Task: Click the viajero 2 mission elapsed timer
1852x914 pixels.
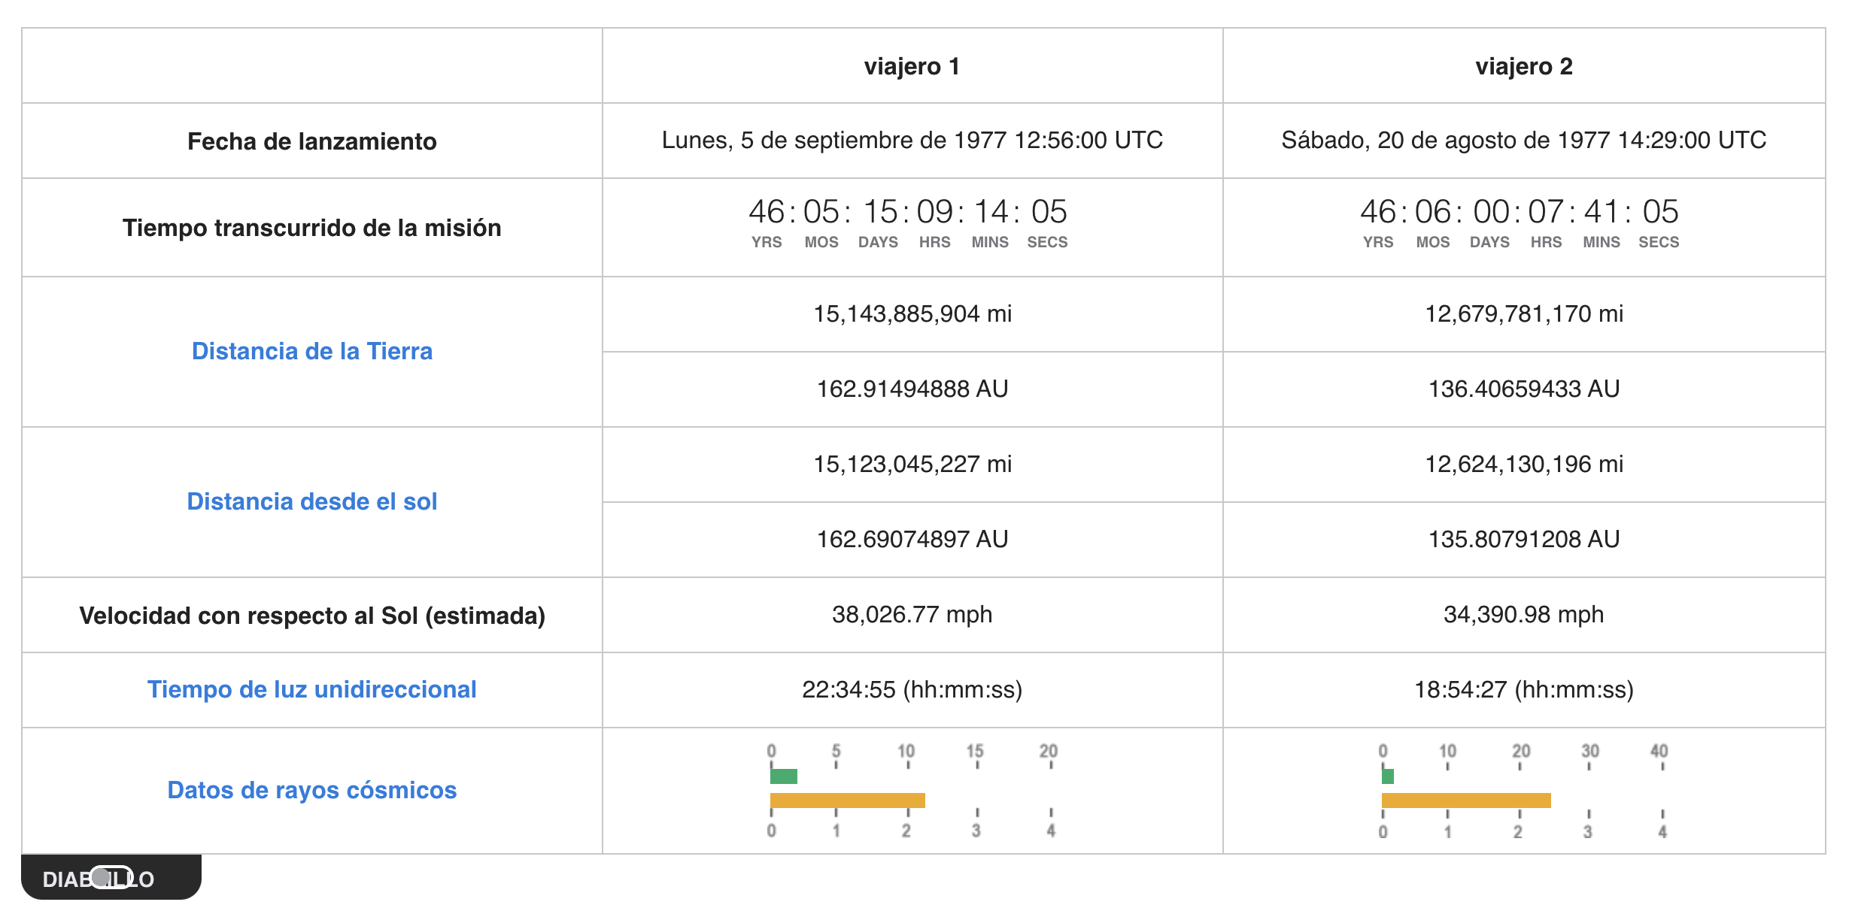Action: tap(1520, 221)
